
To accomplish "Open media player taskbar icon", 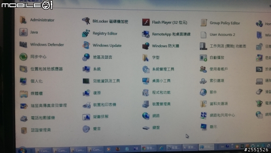I will tap(109, 149).
